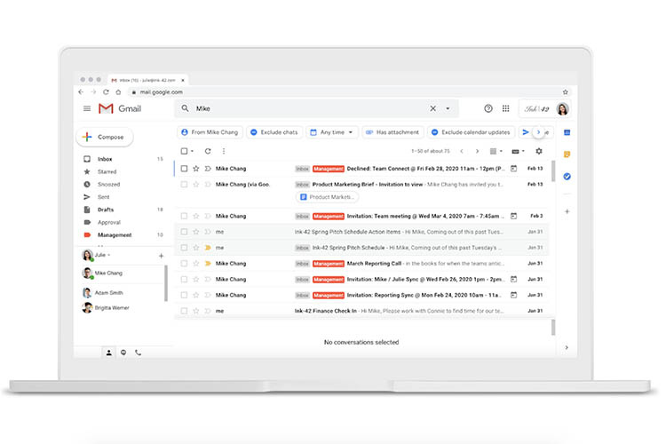Select the Management label in sidebar
666x444 pixels.
115,235
